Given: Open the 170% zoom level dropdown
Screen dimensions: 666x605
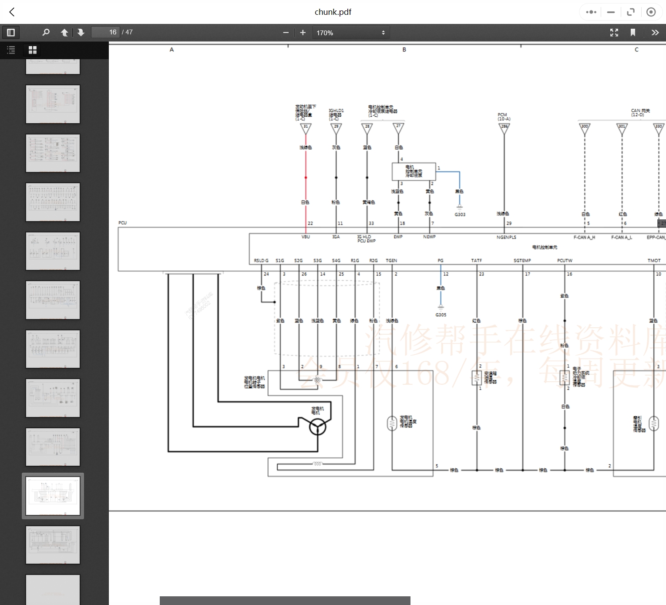Looking at the screenshot, I should point(351,33).
